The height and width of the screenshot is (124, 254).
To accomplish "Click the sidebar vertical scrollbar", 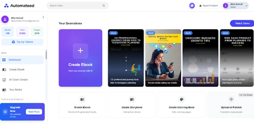I will click(x=46, y=55).
